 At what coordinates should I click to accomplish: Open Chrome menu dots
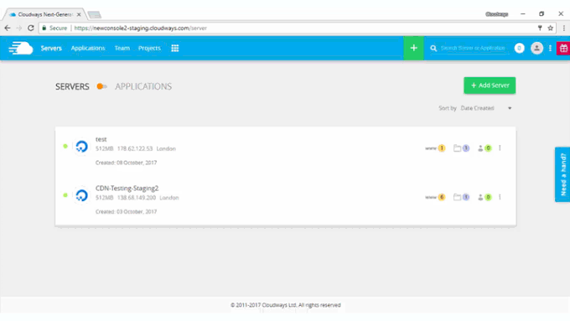pos(564,28)
